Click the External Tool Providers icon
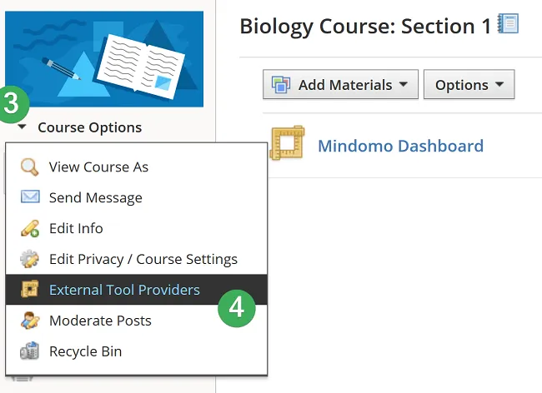Viewport: 542px width, 393px height. [30, 290]
